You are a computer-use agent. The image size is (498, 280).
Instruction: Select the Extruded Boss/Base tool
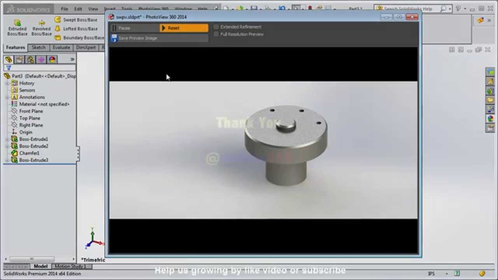18,28
